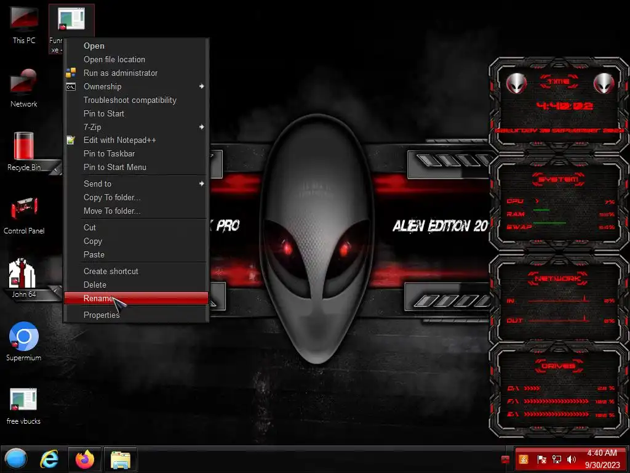Select the Recycle Bin desktop icon
630x473 pixels.
click(24, 152)
